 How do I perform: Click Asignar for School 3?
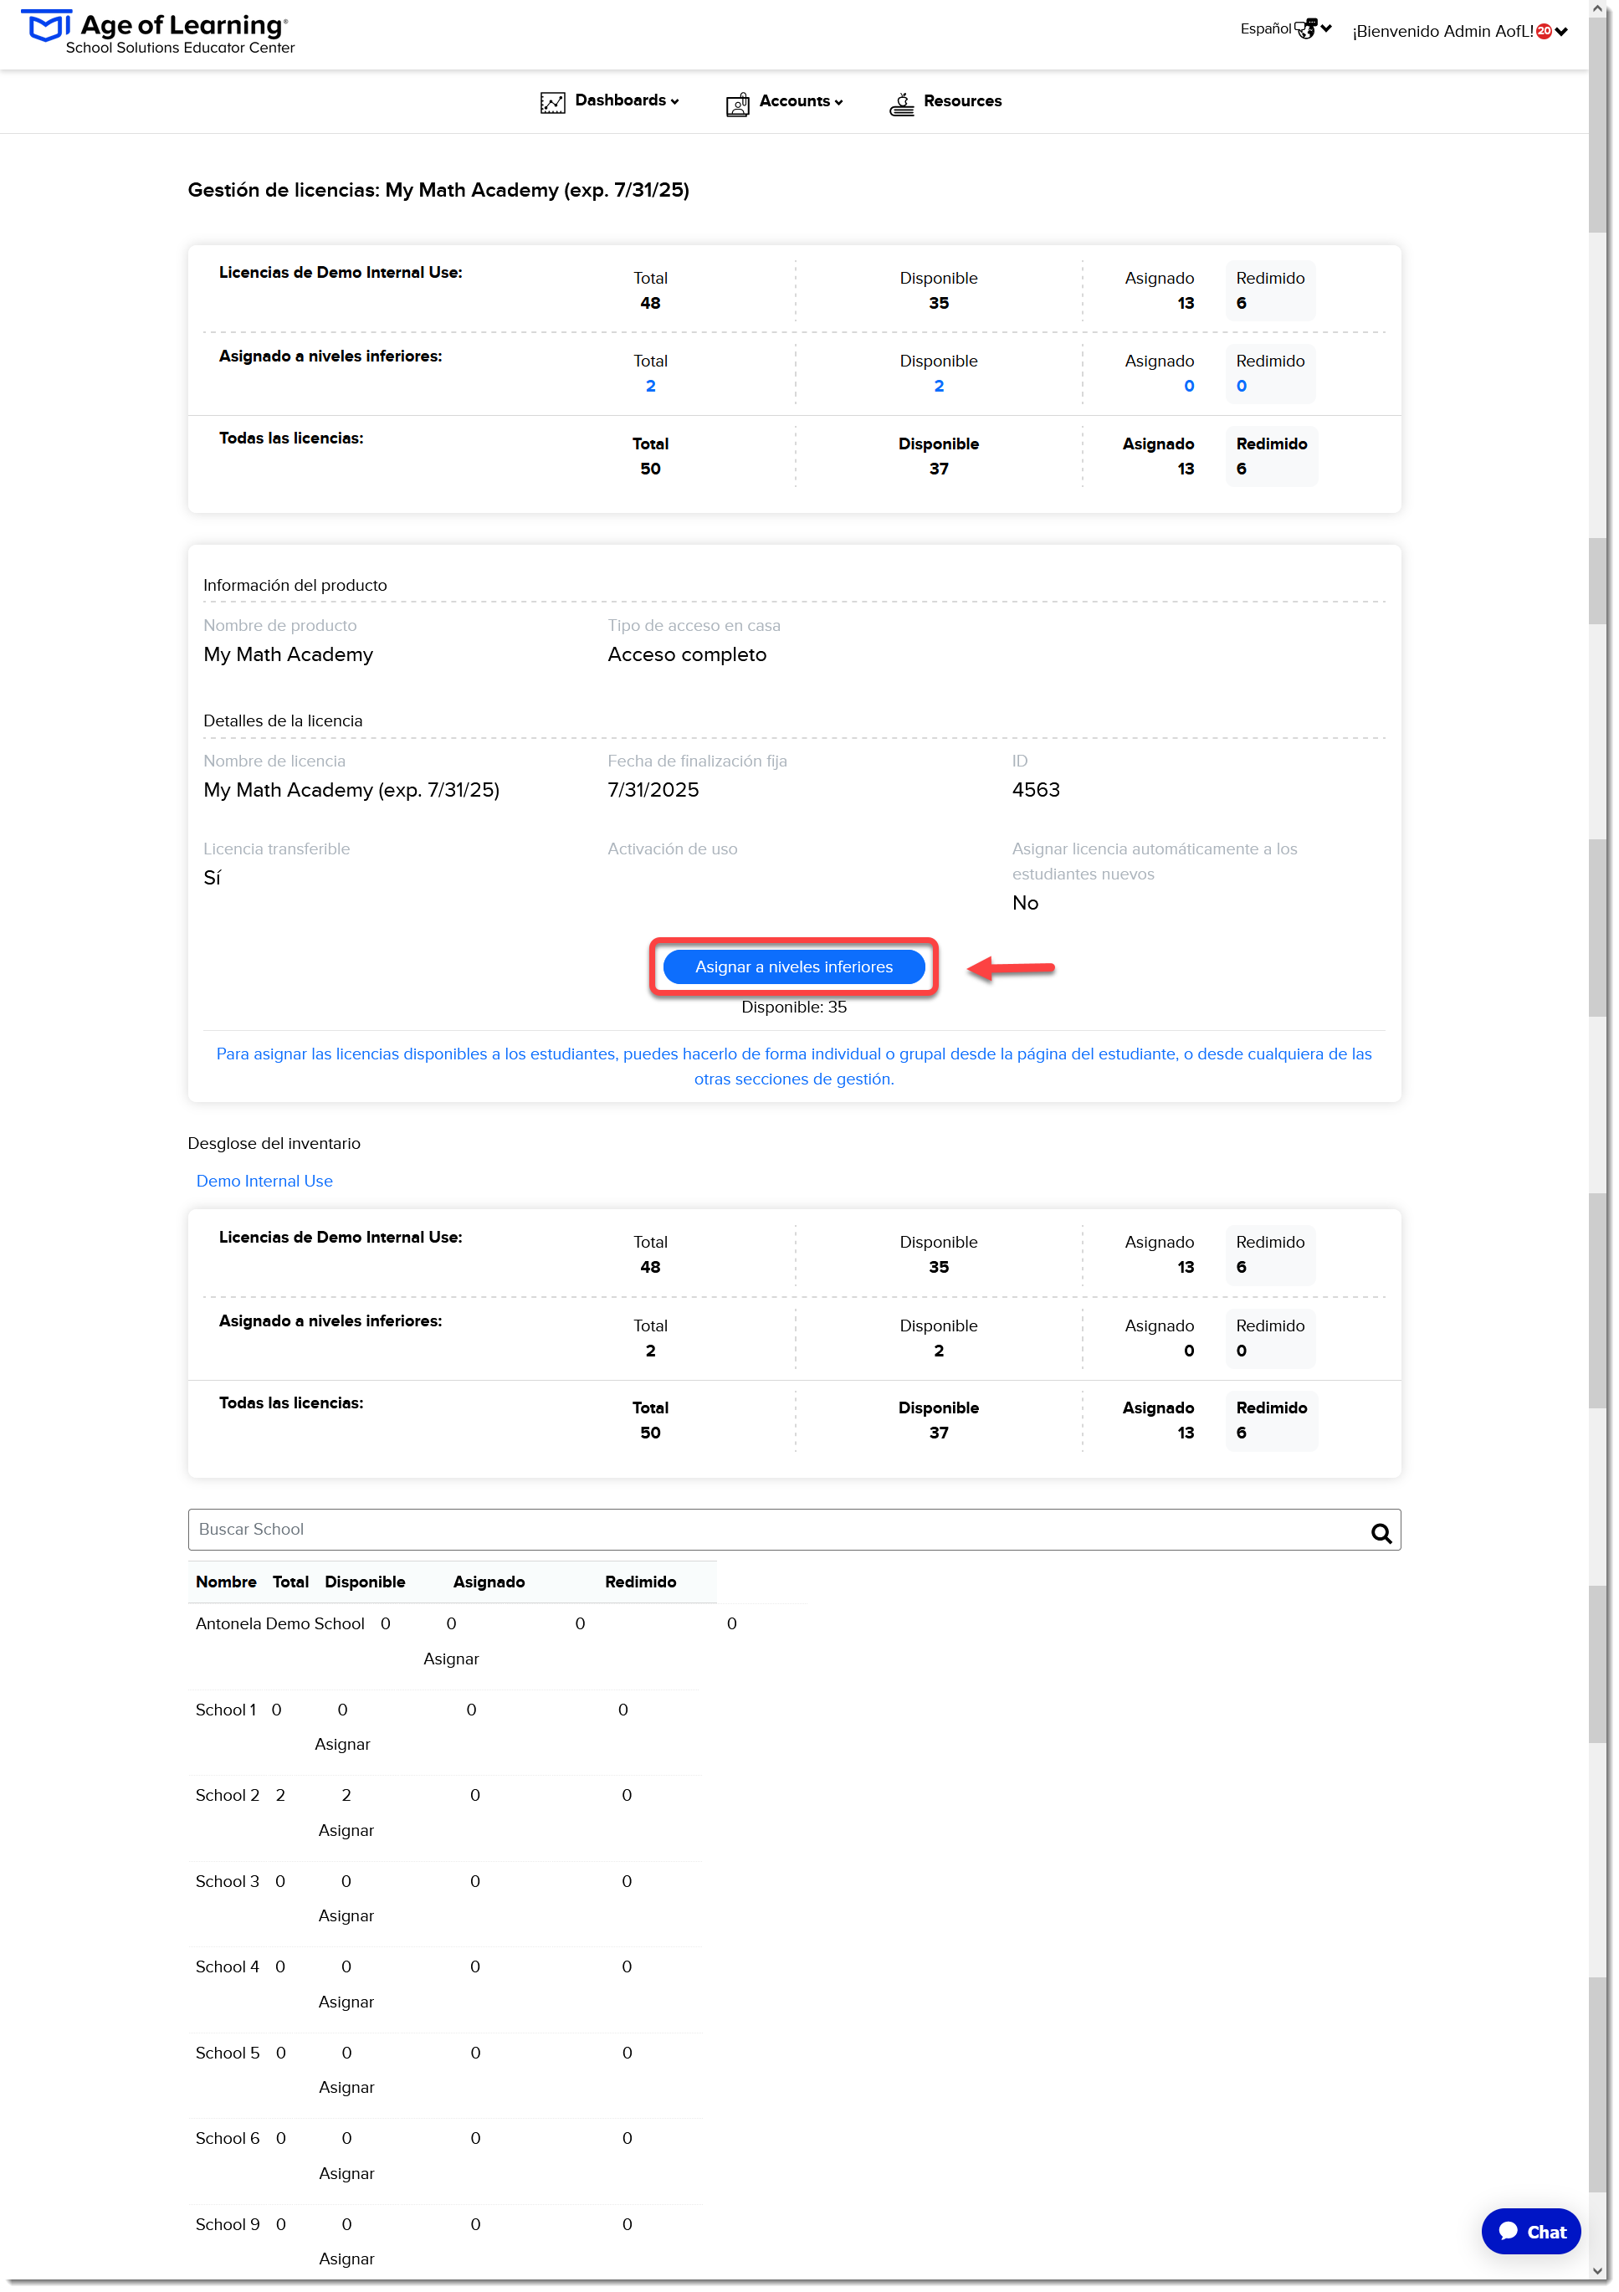(346, 1915)
